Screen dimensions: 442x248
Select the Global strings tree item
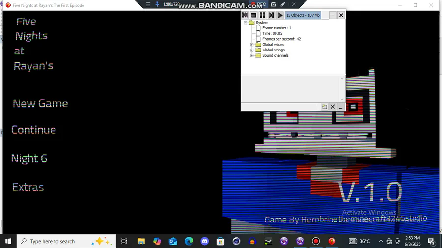coord(274,50)
